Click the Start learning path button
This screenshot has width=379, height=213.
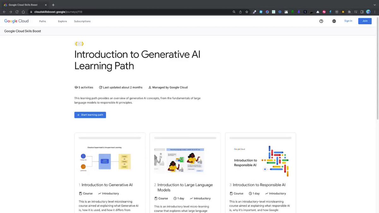90,115
